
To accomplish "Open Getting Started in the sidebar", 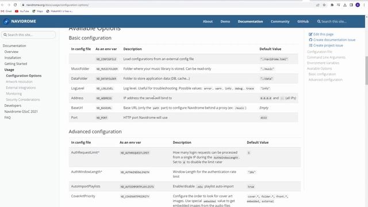I will pyautogui.click(x=16, y=64).
